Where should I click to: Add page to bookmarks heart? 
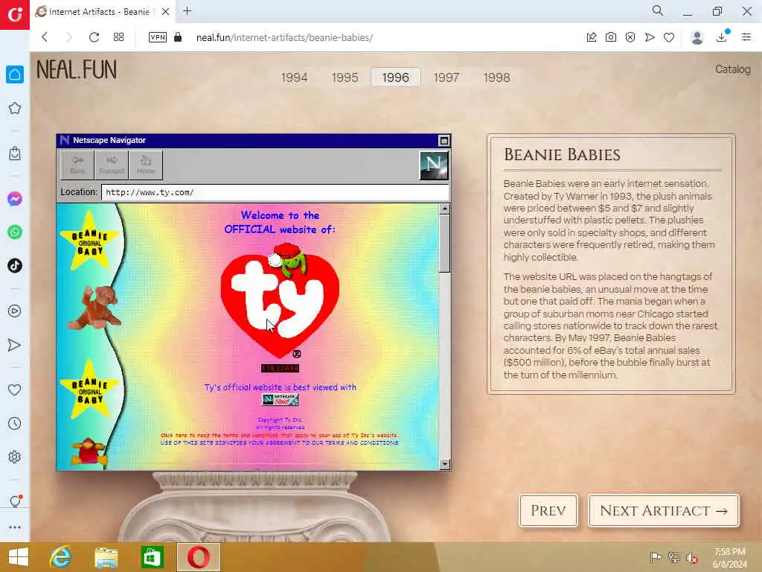pyautogui.click(x=669, y=37)
